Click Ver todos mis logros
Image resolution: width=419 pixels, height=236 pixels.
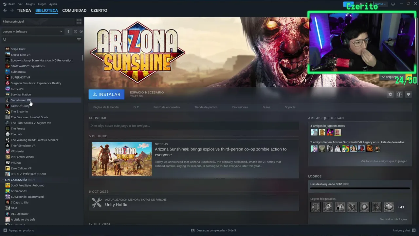pyautogui.click(x=393, y=219)
